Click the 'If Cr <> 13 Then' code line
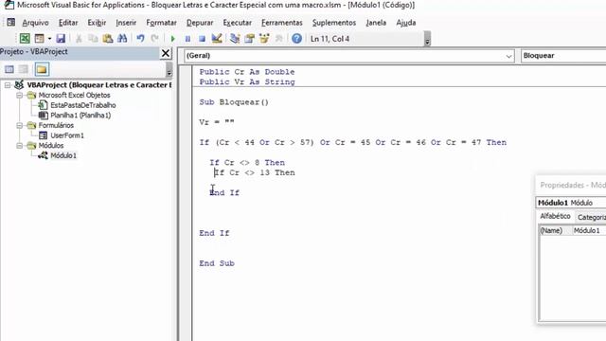The width and height of the screenshot is (606, 341). click(255, 172)
